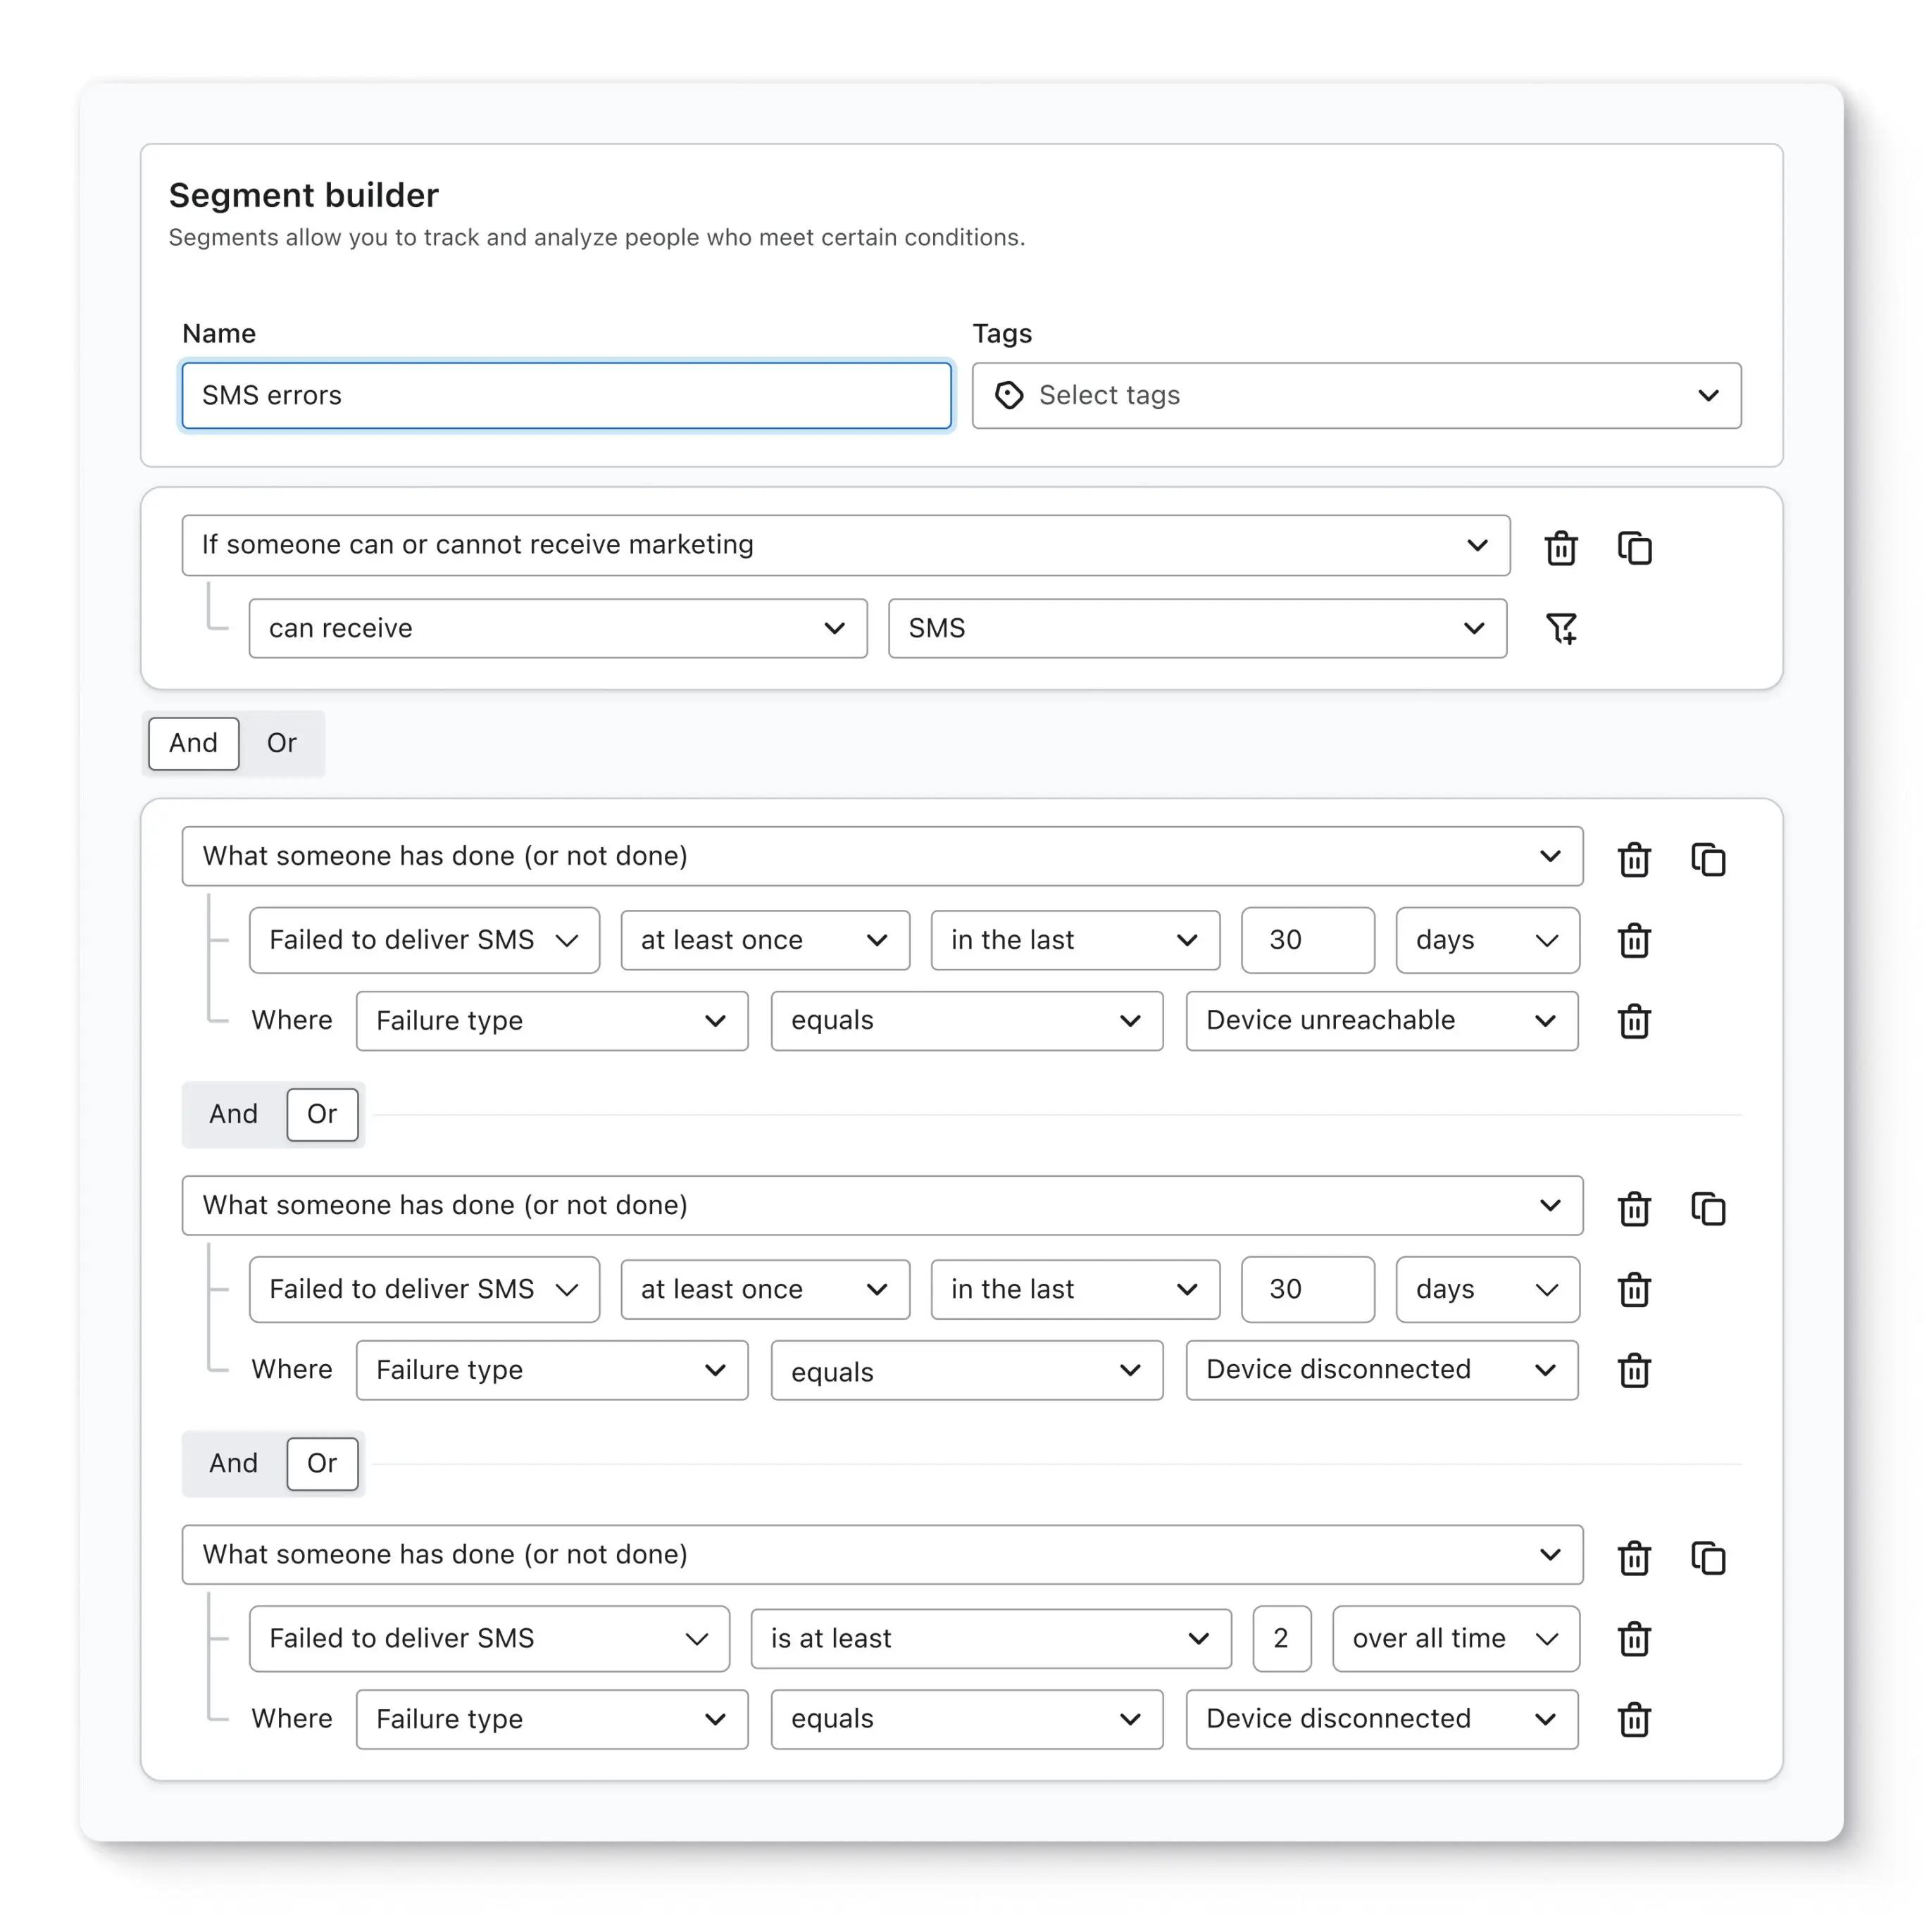Delete the 'is at least 2' row
The width and height of the screenshot is (1924, 1924).
pyautogui.click(x=1635, y=1638)
